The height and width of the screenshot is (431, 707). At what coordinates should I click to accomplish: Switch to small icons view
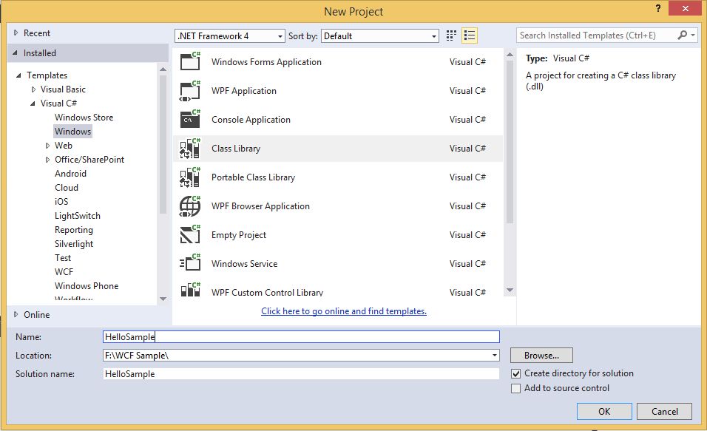[x=452, y=35]
